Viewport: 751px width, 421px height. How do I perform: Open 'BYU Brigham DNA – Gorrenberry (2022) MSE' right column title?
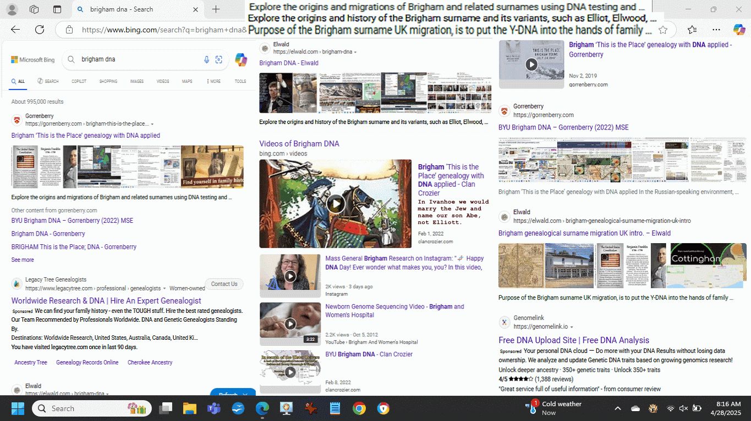pos(563,127)
